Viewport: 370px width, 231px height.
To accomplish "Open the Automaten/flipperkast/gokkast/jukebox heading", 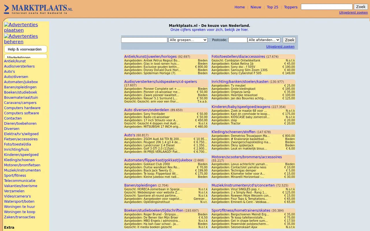I will point(158,160).
